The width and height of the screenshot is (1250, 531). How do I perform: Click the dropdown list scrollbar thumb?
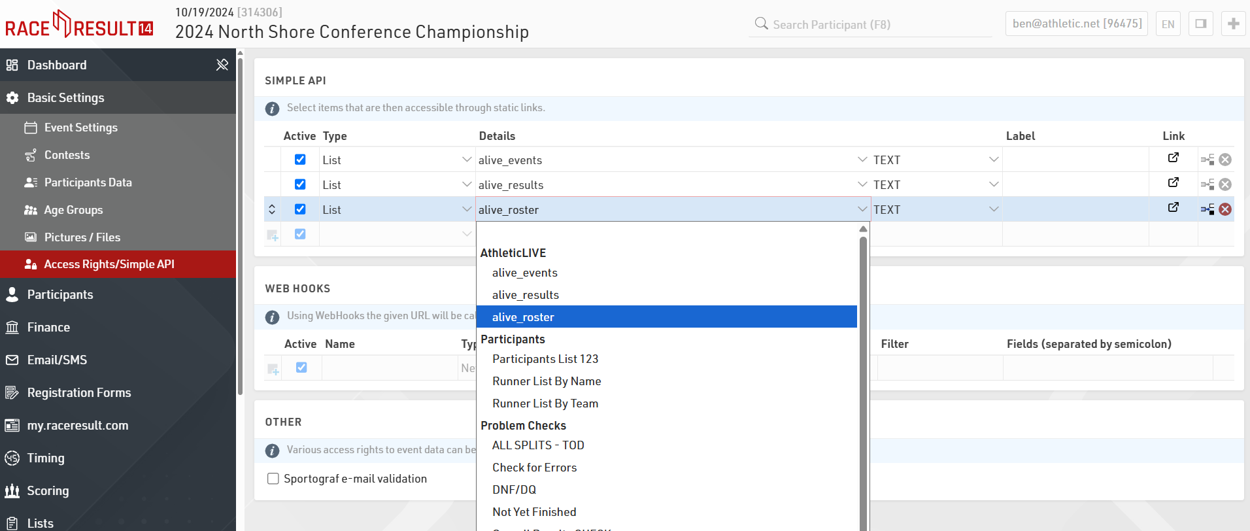(x=863, y=379)
